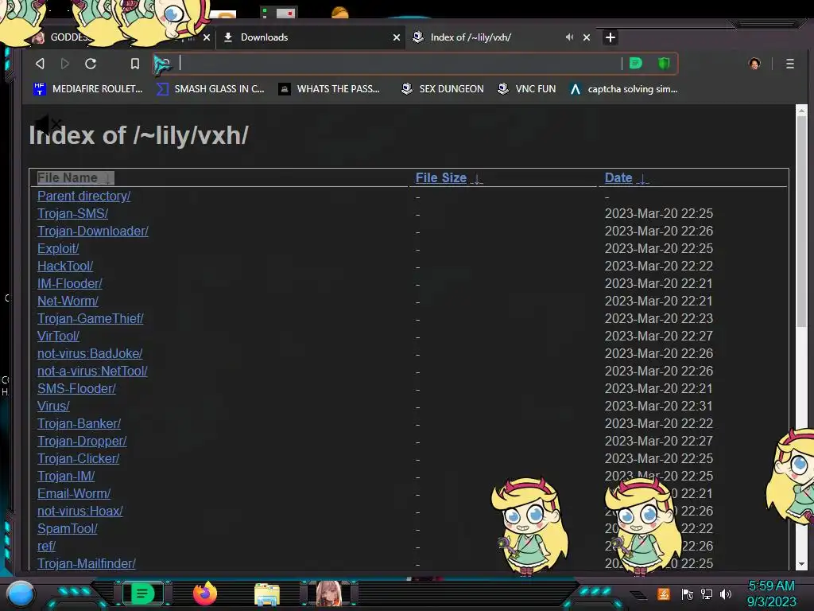Click the forward navigation arrow
Screen dimensions: 814x611
pos(65,64)
